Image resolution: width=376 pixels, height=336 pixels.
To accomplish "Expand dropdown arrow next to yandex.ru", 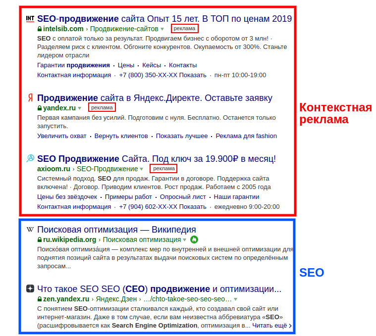I will click(x=80, y=108).
